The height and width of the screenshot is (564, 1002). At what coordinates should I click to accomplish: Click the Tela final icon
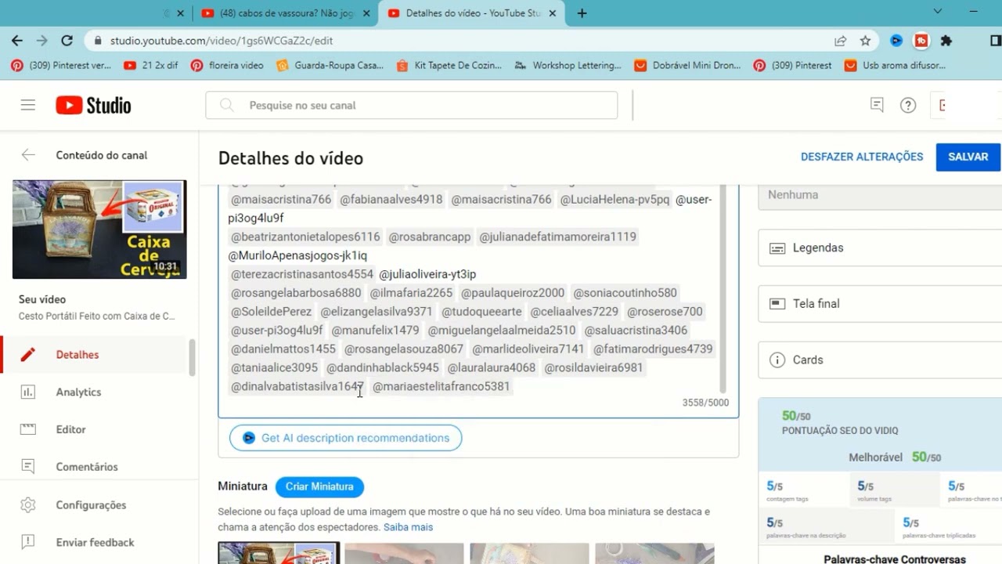point(777,303)
